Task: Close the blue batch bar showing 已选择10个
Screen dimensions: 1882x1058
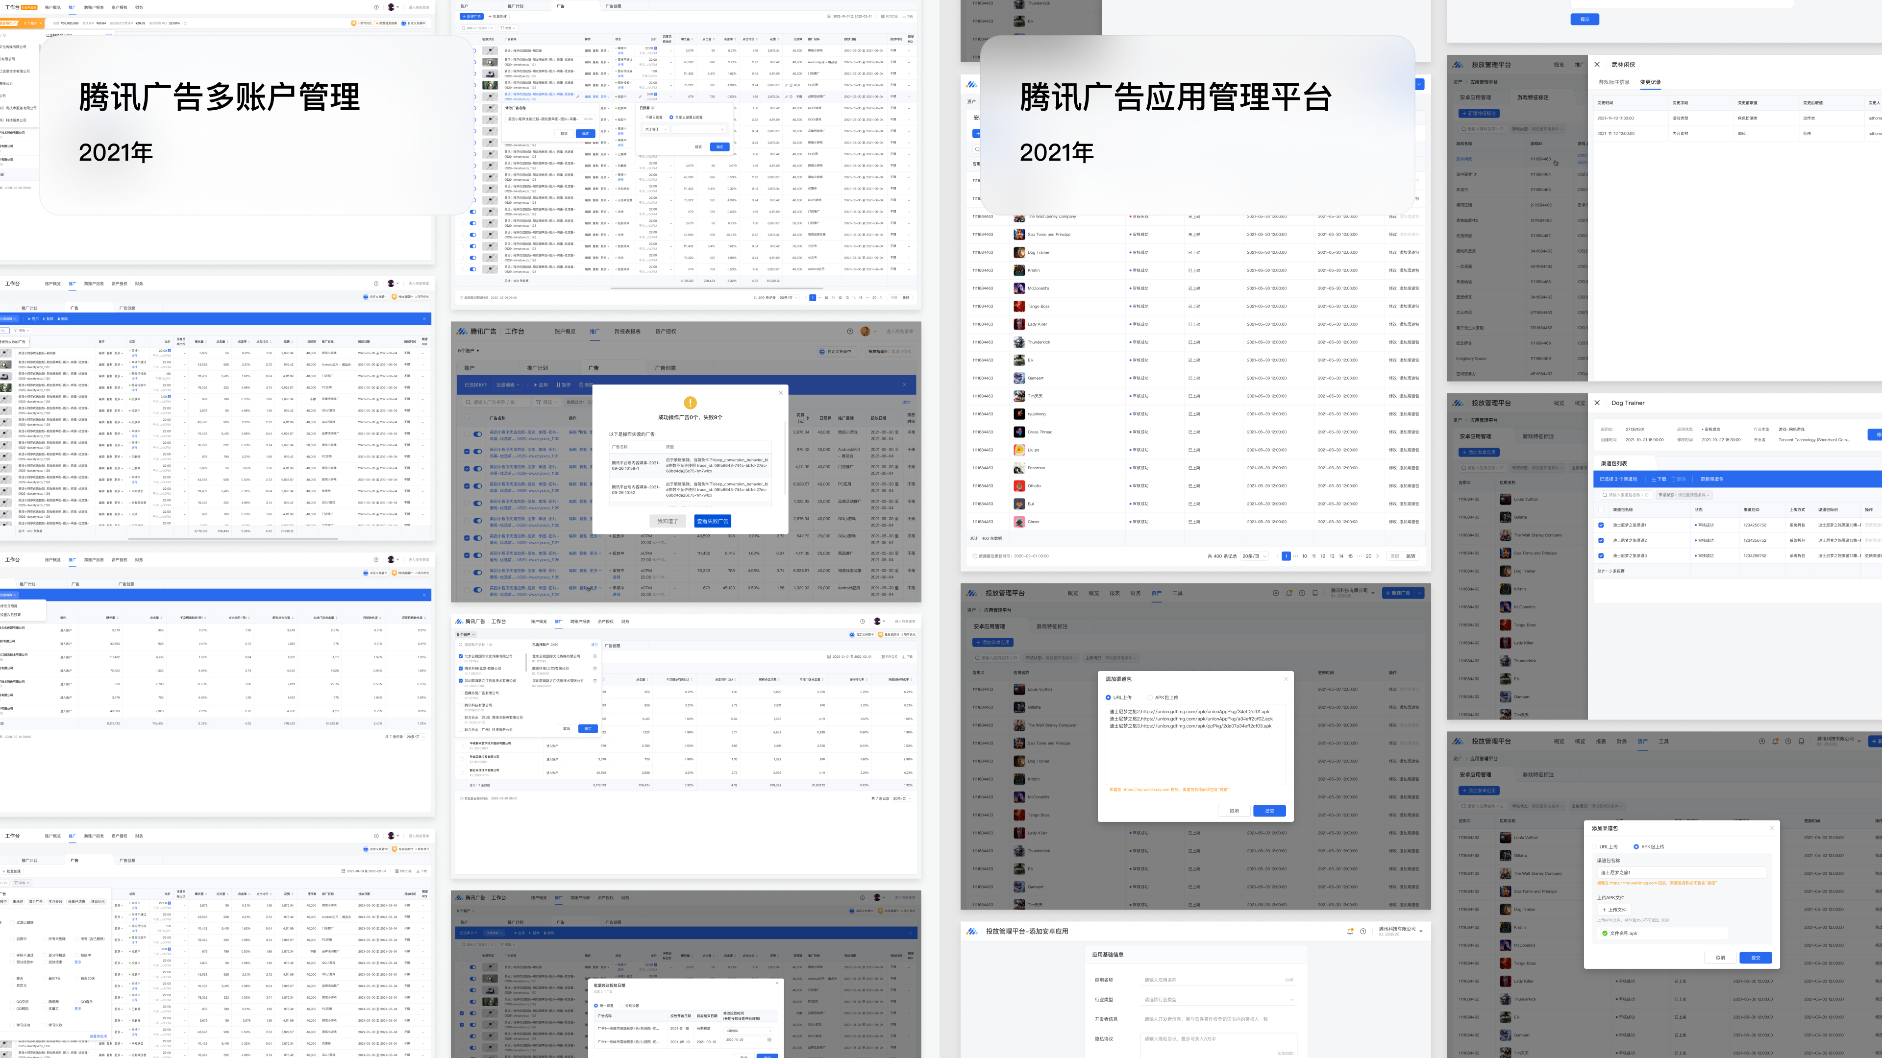Action: point(904,385)
